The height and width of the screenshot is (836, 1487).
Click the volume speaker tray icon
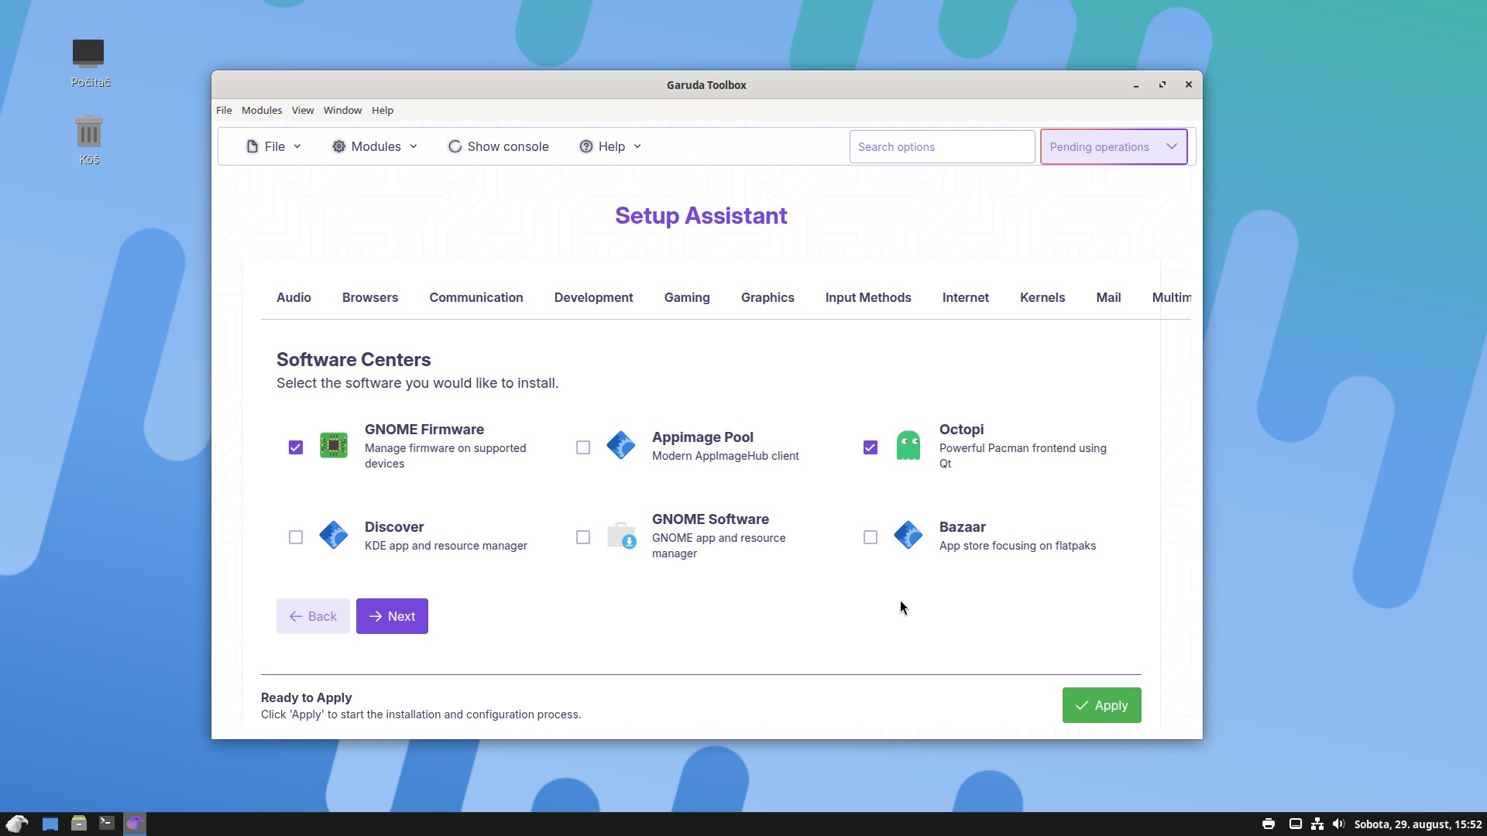click(1338, 824)
